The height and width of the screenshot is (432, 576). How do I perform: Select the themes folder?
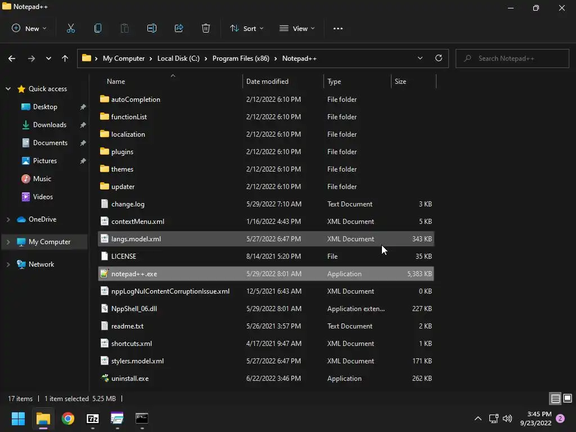266,169
